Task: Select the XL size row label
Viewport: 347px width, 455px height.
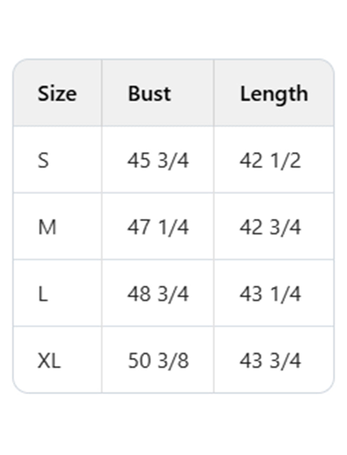Action: pyautogui.click(x=49, y=361)
